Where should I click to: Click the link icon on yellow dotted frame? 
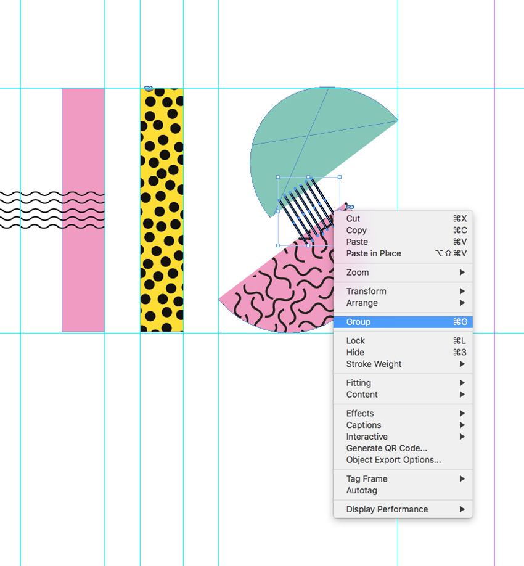pyautogui.click(x=149, y=88)
